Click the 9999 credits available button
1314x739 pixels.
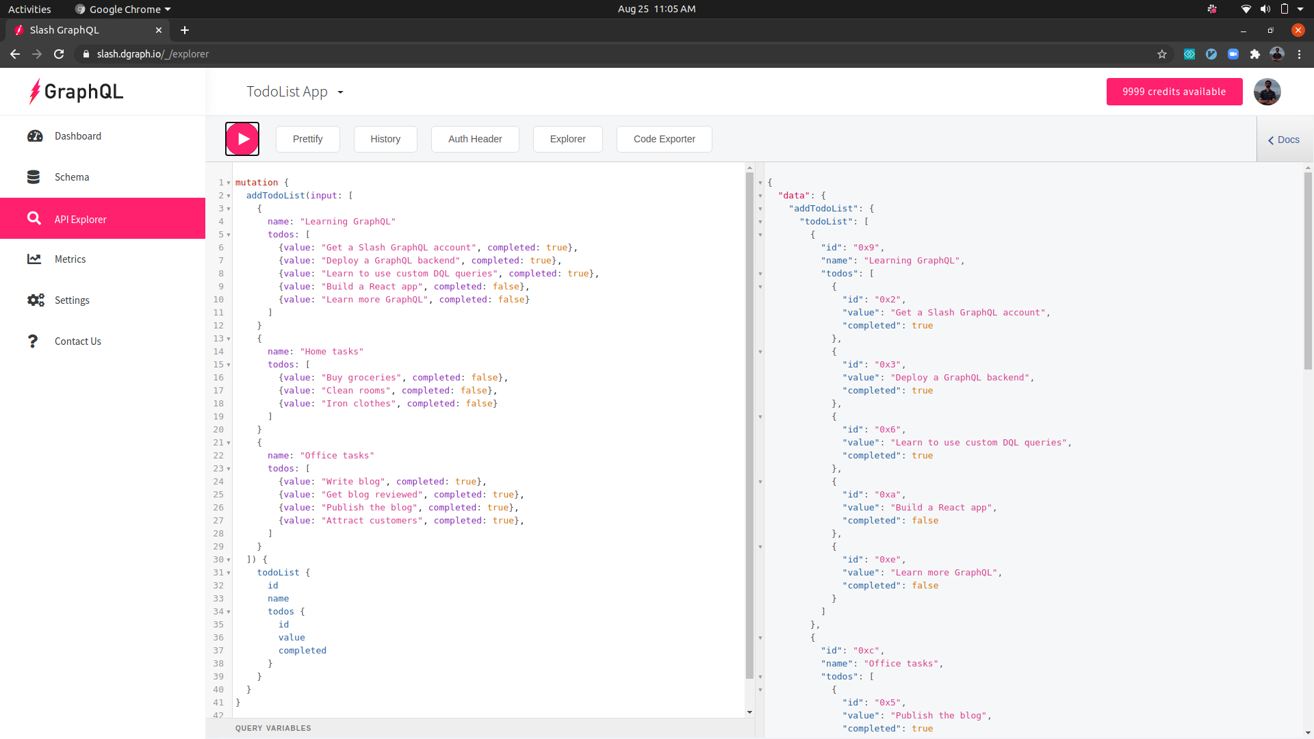1174,92
